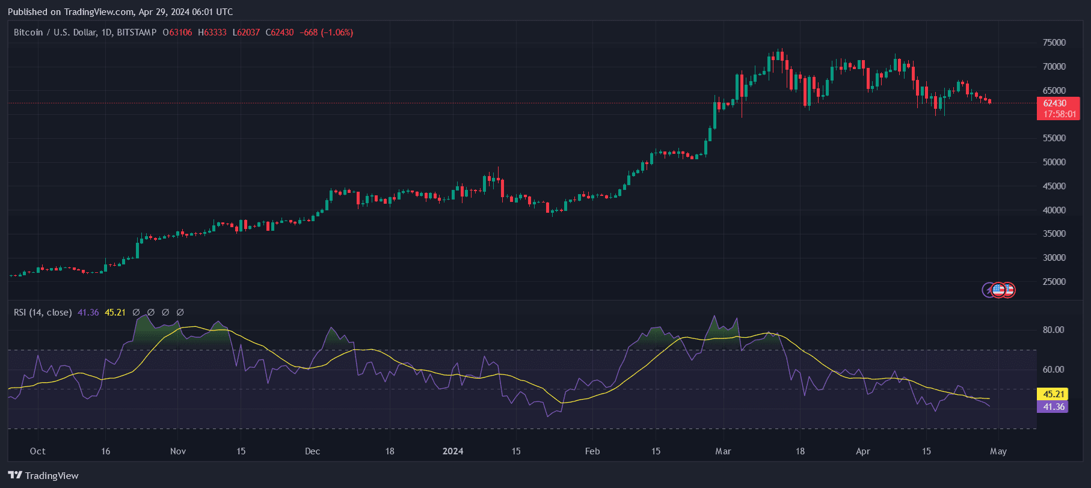Click the purple 41.36 value in RSI legend
Screen dimensions: 1091x488
point(88,313)
